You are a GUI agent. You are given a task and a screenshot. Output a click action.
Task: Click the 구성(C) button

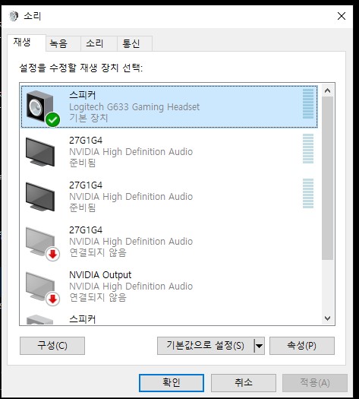pyautogui.click(x=52, y=346)
